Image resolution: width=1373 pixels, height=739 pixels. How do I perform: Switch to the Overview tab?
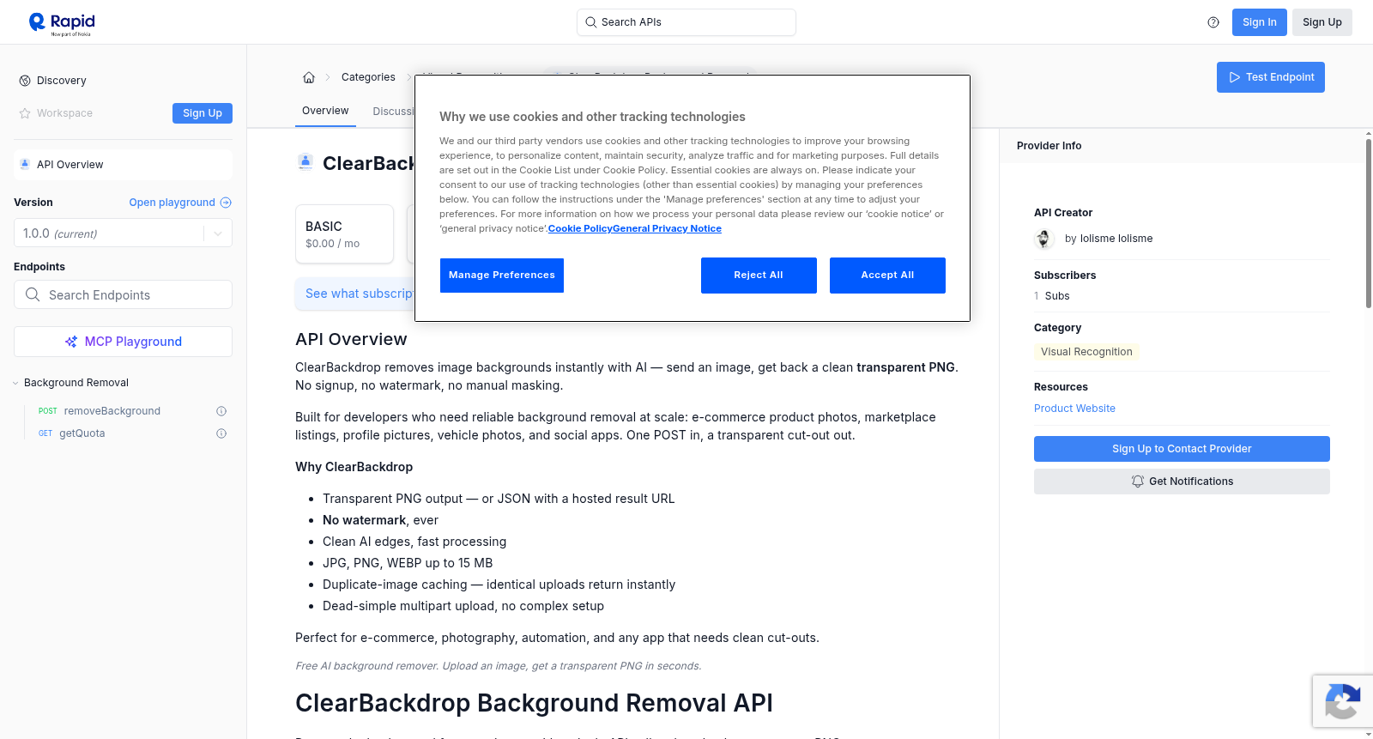[325, 111]
